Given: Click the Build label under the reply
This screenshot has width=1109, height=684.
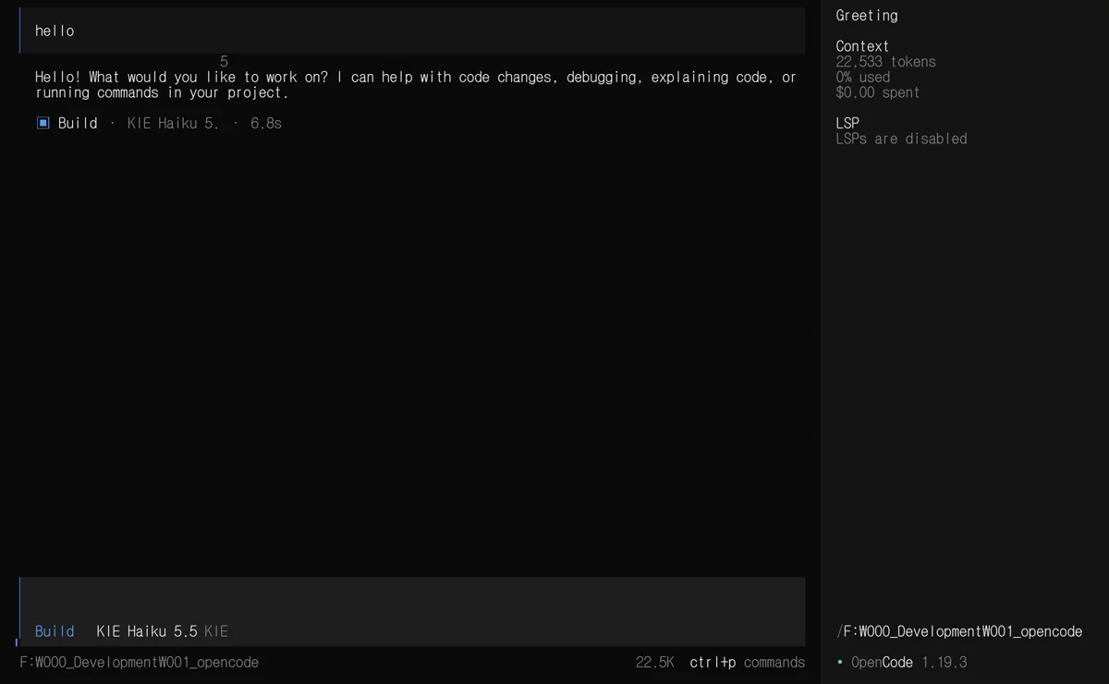Looking at the screenshot, I should tap(78, 123).
